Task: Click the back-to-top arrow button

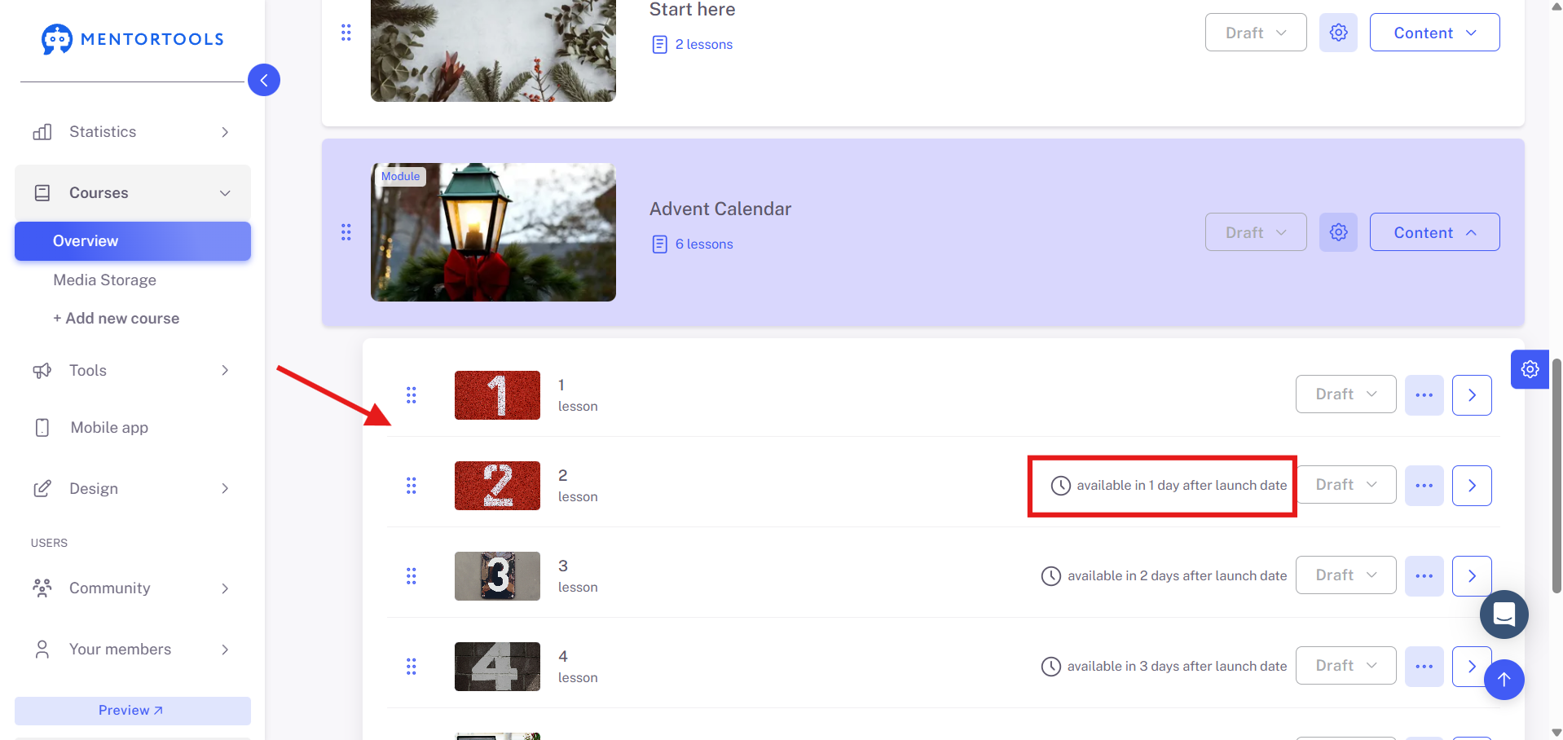Action: click(x=1504, y=680)
